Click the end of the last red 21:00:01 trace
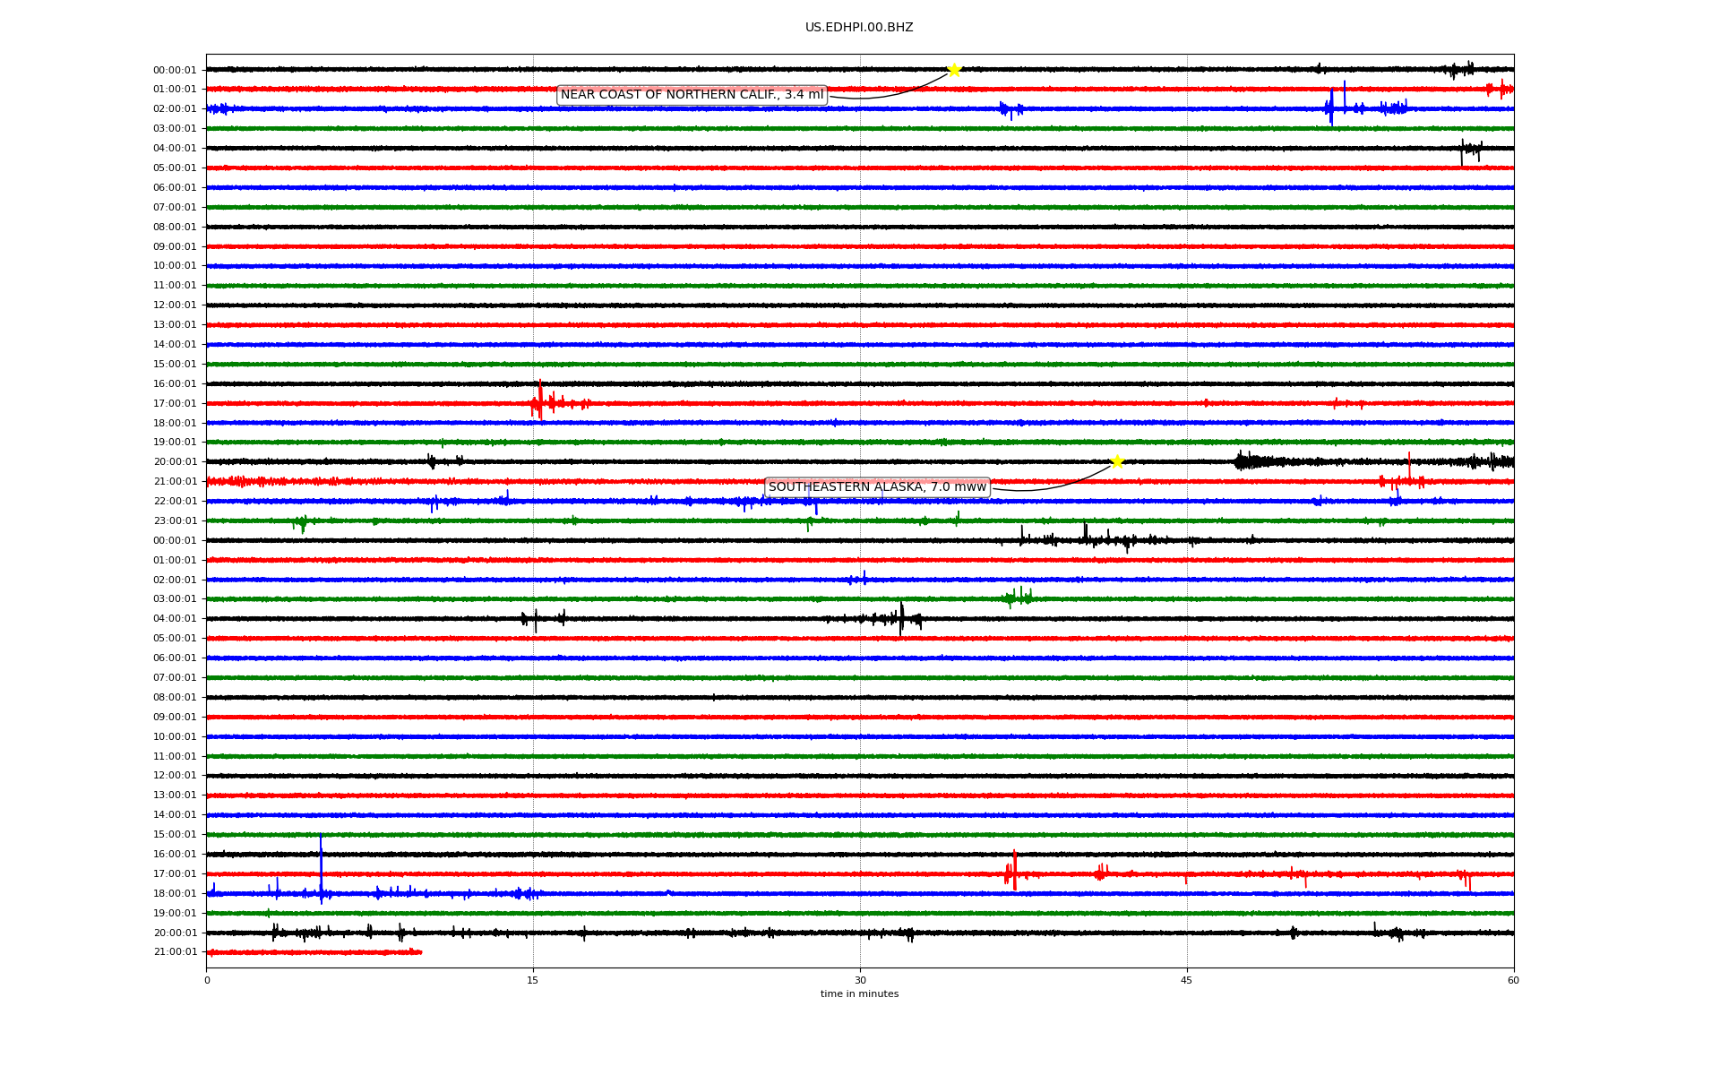 [419, 951]
